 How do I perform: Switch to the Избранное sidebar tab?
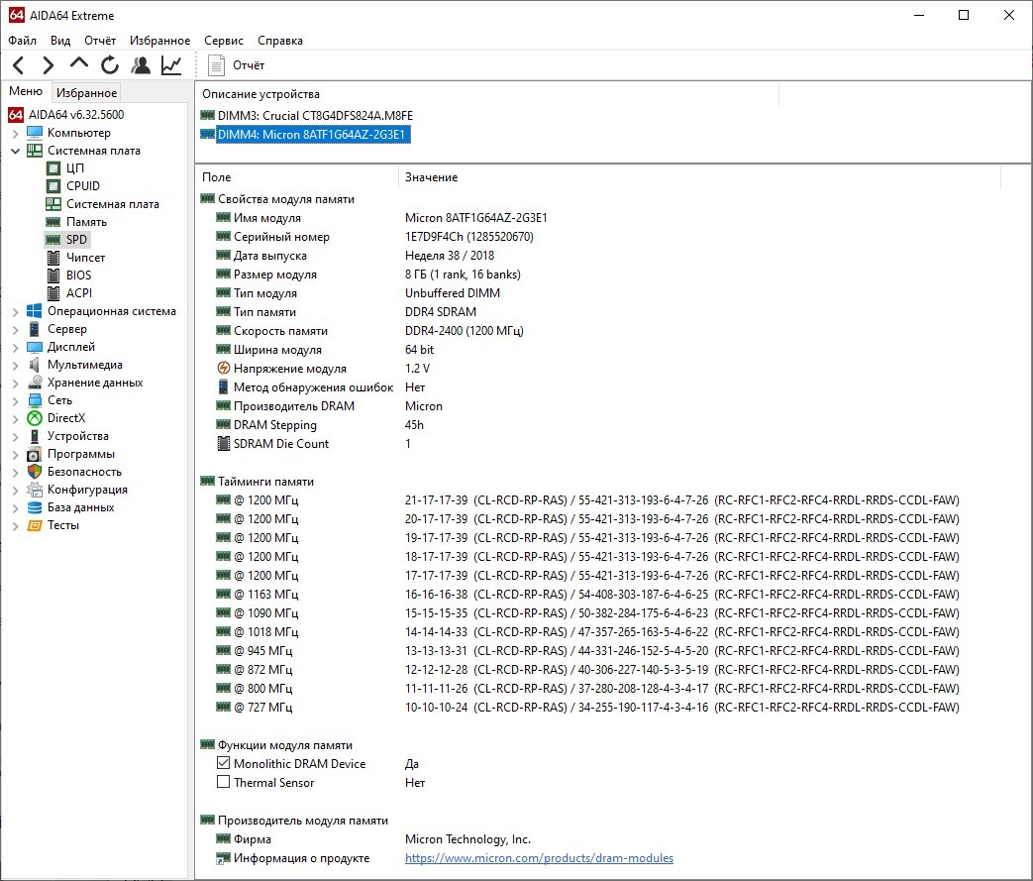(86, 93)
